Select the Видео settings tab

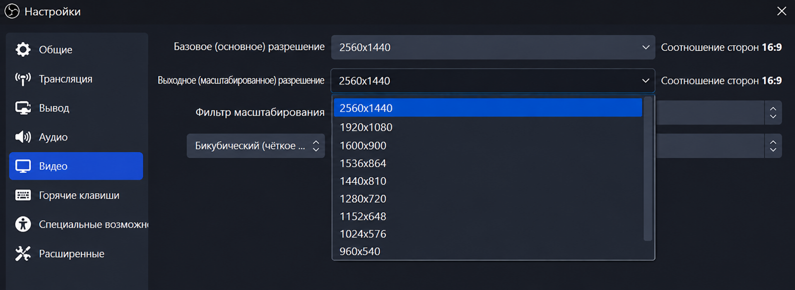76,166
